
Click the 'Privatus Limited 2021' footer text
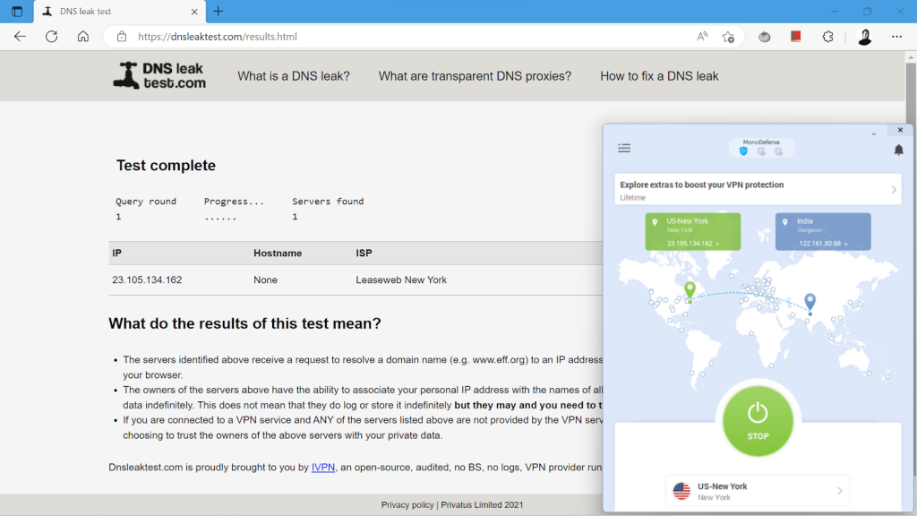(482, 505)
